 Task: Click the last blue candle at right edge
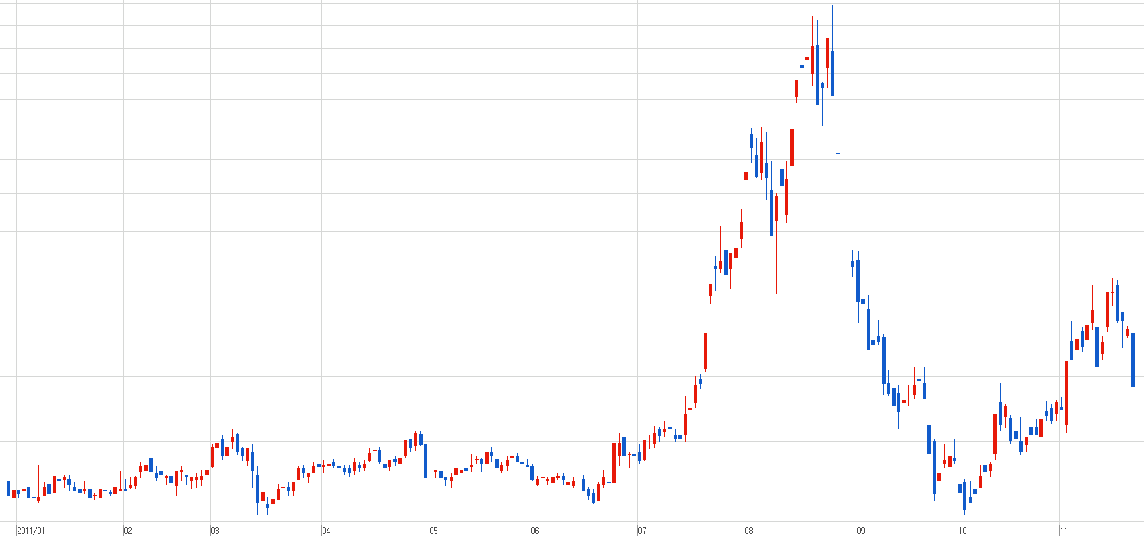pyautogui.click(x=1133, y=360)
